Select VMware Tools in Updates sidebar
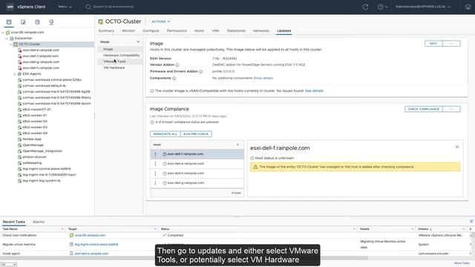 click(x=114, y=62)
